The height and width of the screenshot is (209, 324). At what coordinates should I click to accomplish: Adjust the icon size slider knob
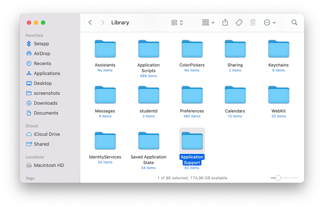278,178
